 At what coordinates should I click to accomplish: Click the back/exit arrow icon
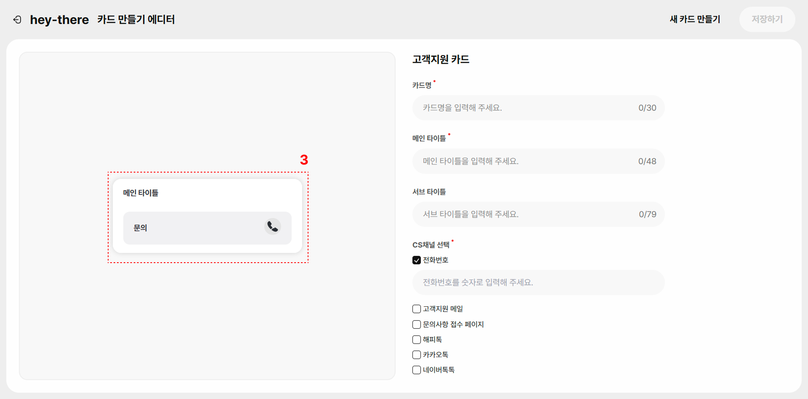tap(17, 19)
